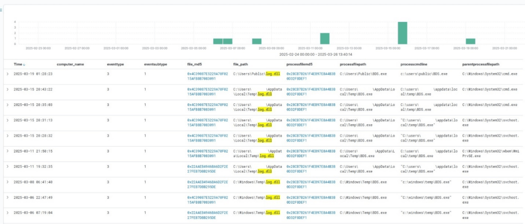Click quoted BDS.exe cmdline in 2025-03-08 06:41:40 row
The width and height of the screenshot is (525, 224).
tap(426, 182)
